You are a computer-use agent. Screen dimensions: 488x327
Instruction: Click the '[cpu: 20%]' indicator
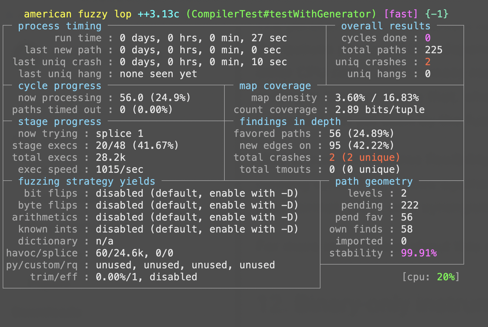(431, 277)
